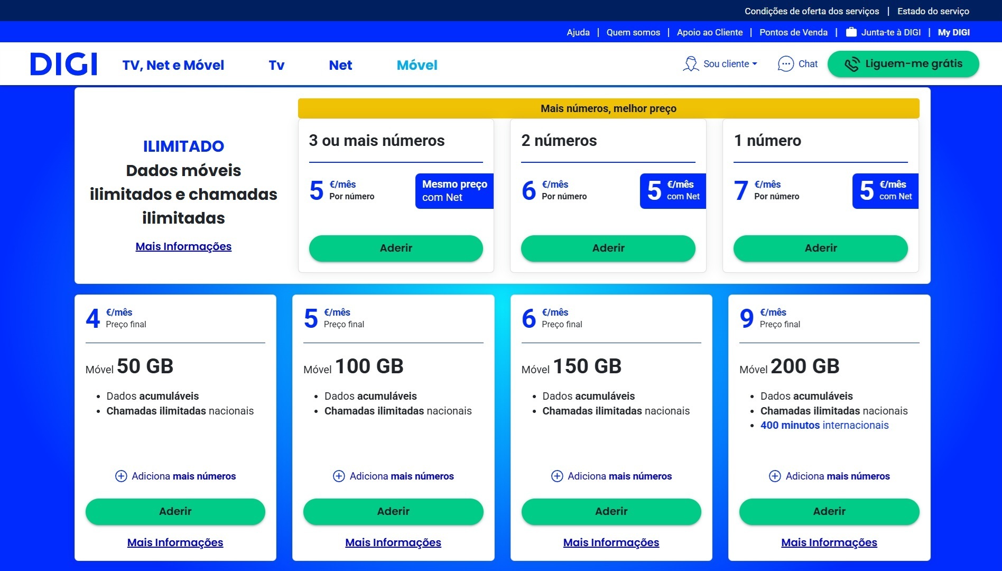Click Adiciona mais números on 100 GB card
This screenshot has height=571, width=1002.
point(402,476)
